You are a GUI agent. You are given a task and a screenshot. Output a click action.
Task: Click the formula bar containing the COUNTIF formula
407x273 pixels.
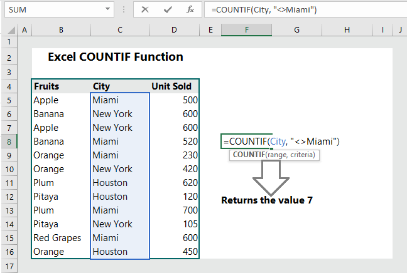[305, 10]
